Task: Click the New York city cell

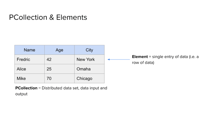Action: 89,60
